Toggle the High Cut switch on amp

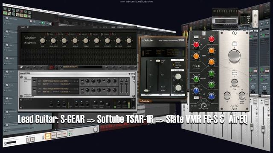coord(91,34)
